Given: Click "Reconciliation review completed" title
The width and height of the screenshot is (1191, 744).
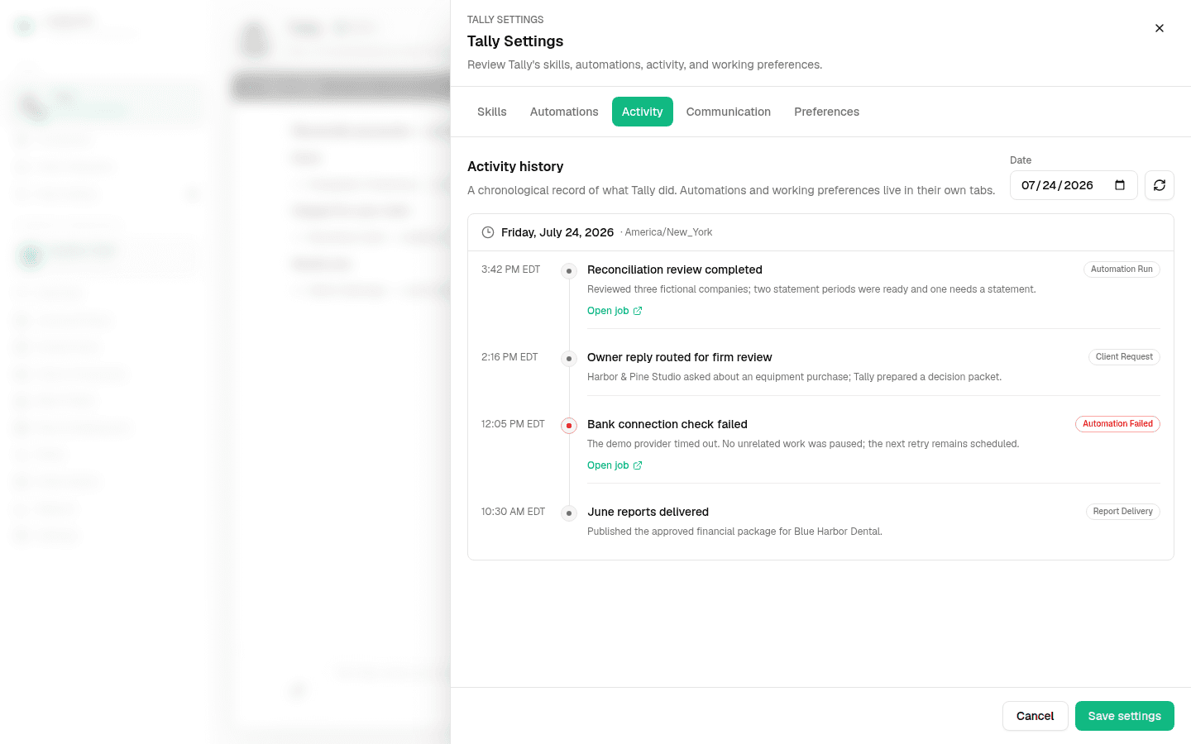Looking at the screenshot, I should (x=675, y=269).
